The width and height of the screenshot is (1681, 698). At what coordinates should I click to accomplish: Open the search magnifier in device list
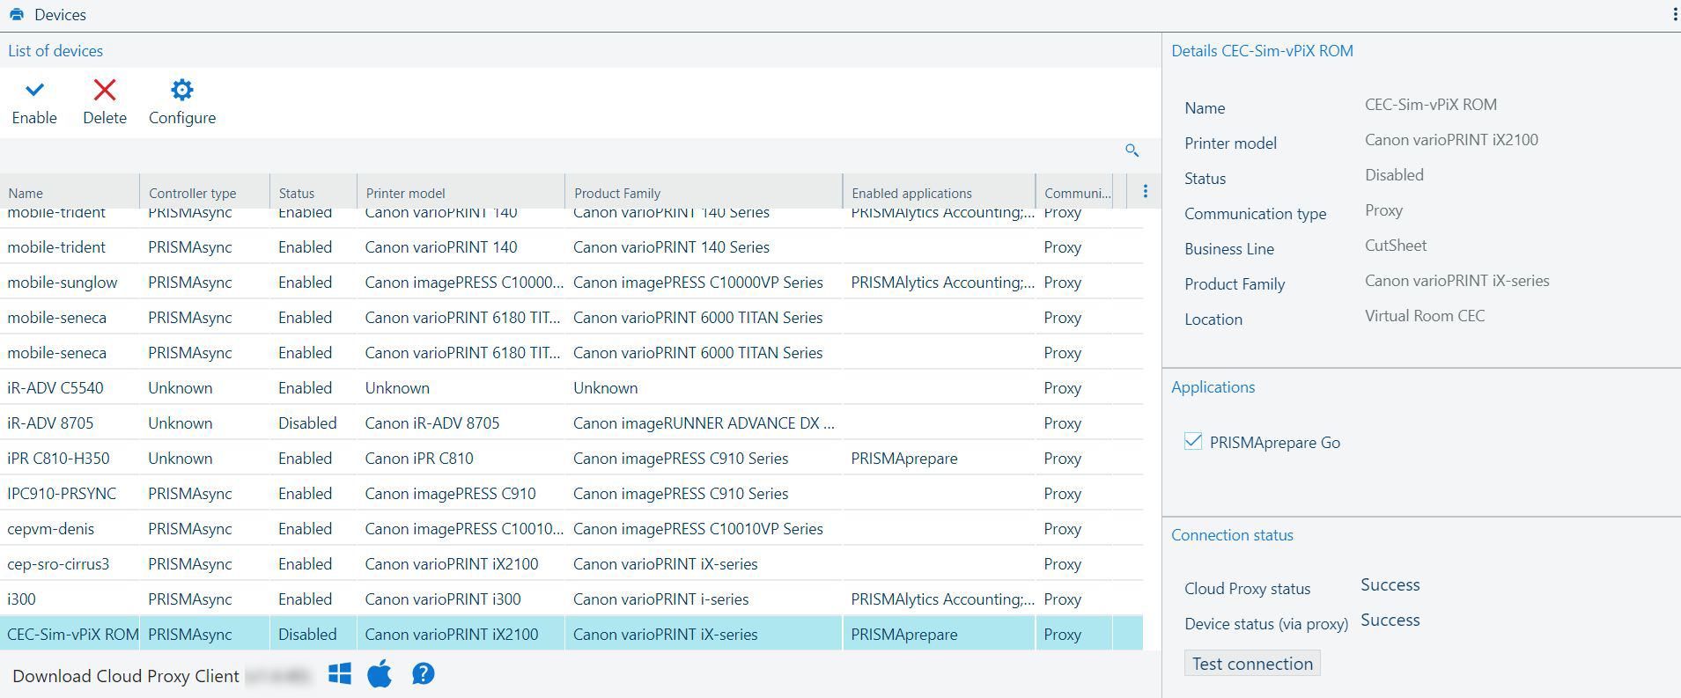point(1132,151)
